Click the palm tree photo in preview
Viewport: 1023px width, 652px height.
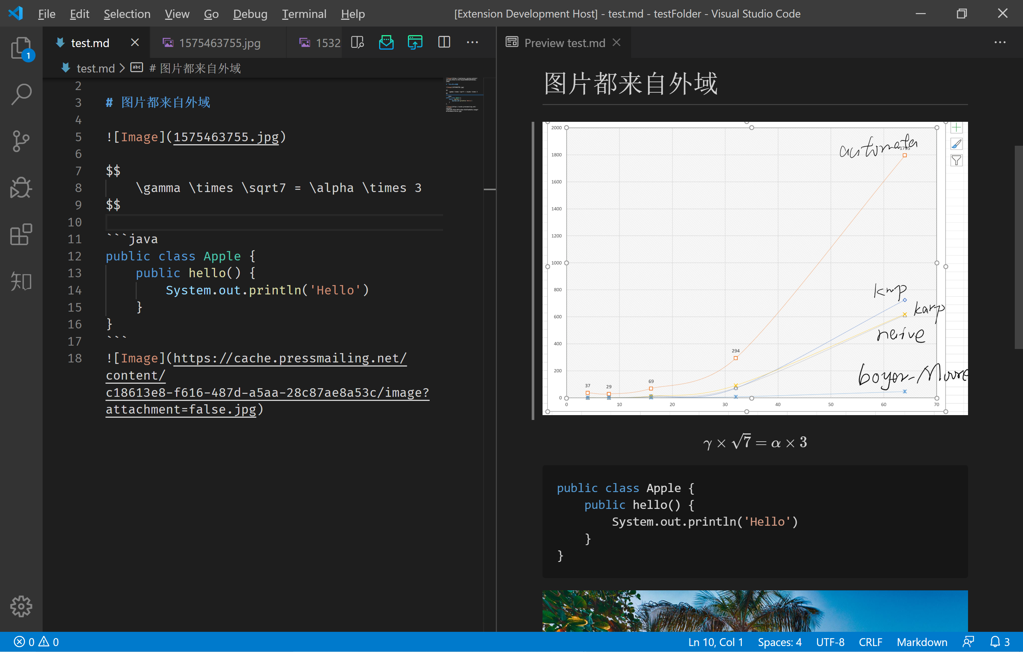coord(755,611)
